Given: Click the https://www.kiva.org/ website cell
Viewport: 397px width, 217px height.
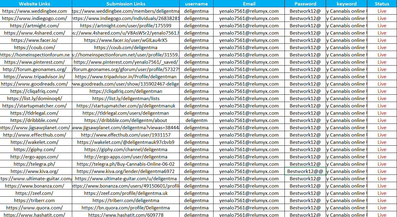Looking at the screenshot, I should coord(34,171).
